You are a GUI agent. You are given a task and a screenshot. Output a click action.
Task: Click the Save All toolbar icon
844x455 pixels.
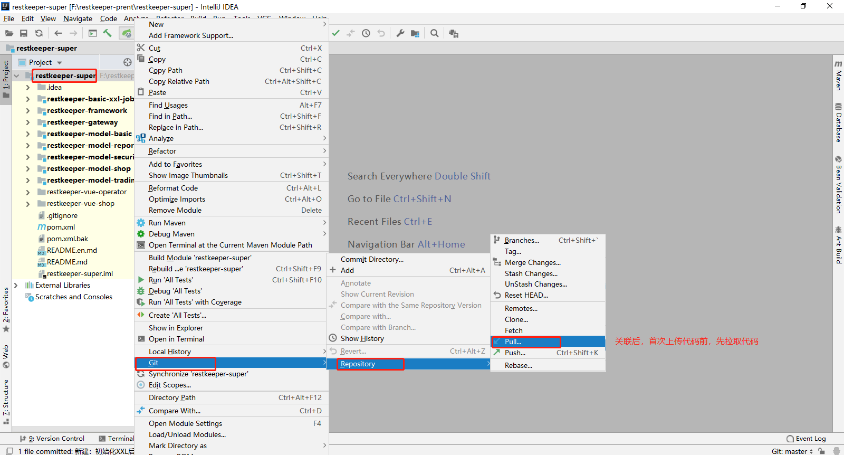click(x=24, y=33)
